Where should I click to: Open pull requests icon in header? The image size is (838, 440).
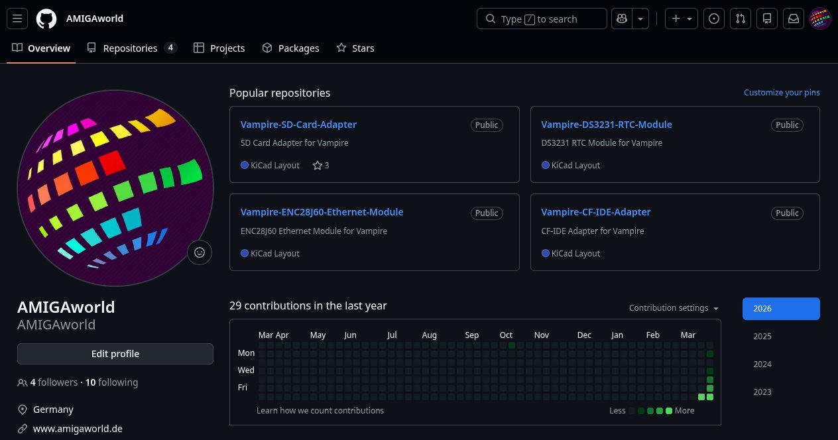coord(740,19)
